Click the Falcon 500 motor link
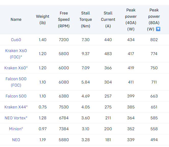This screenshot has height=147, width=169. pos(16,96)
